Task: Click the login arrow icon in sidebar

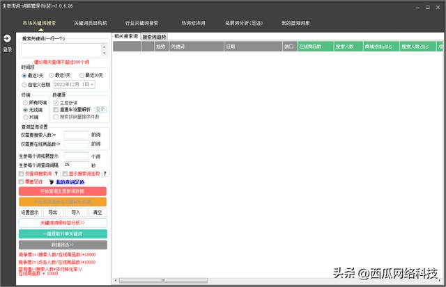Action: click(x=7, y=38)
